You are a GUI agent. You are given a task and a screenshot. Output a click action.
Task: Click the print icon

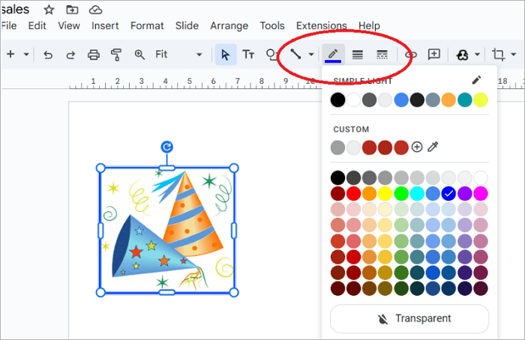pos(94,55)
